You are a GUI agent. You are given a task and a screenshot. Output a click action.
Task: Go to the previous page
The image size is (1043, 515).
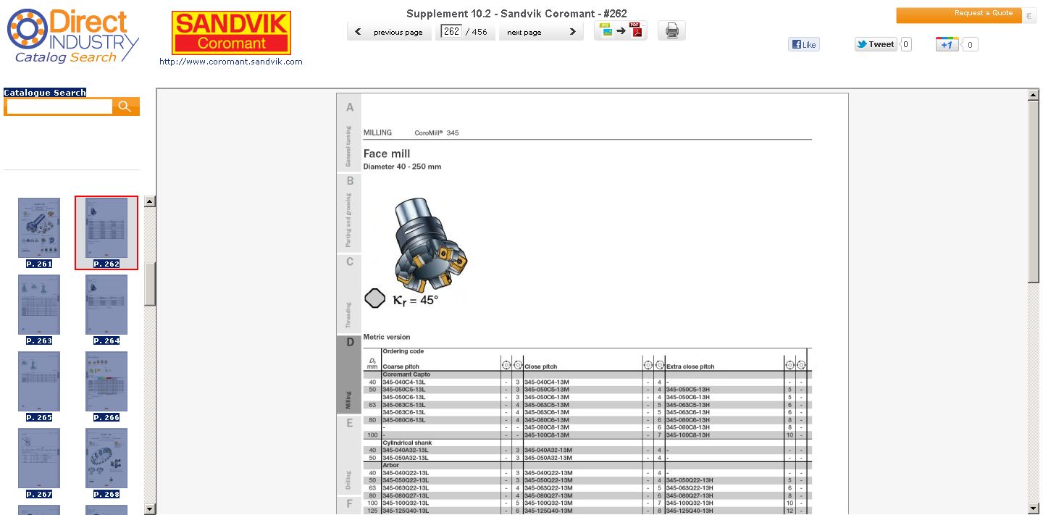tap(390, 32)
